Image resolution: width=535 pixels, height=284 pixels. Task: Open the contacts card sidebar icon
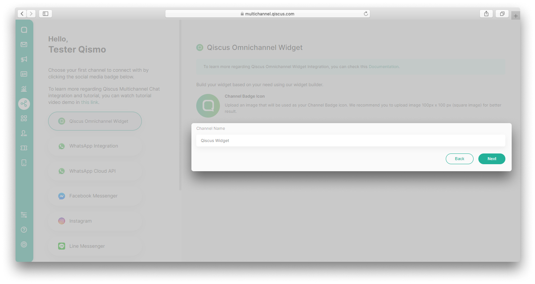(x=24, y=74)
